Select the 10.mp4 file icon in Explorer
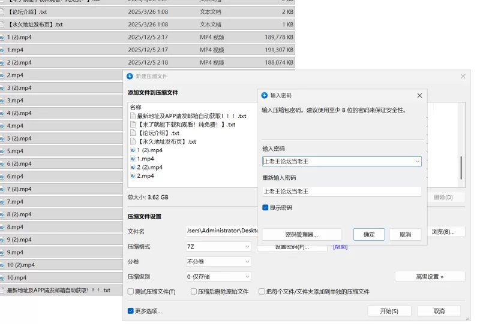Image resolution: width=480 pixels, height=324 pixels. point(2,278)
